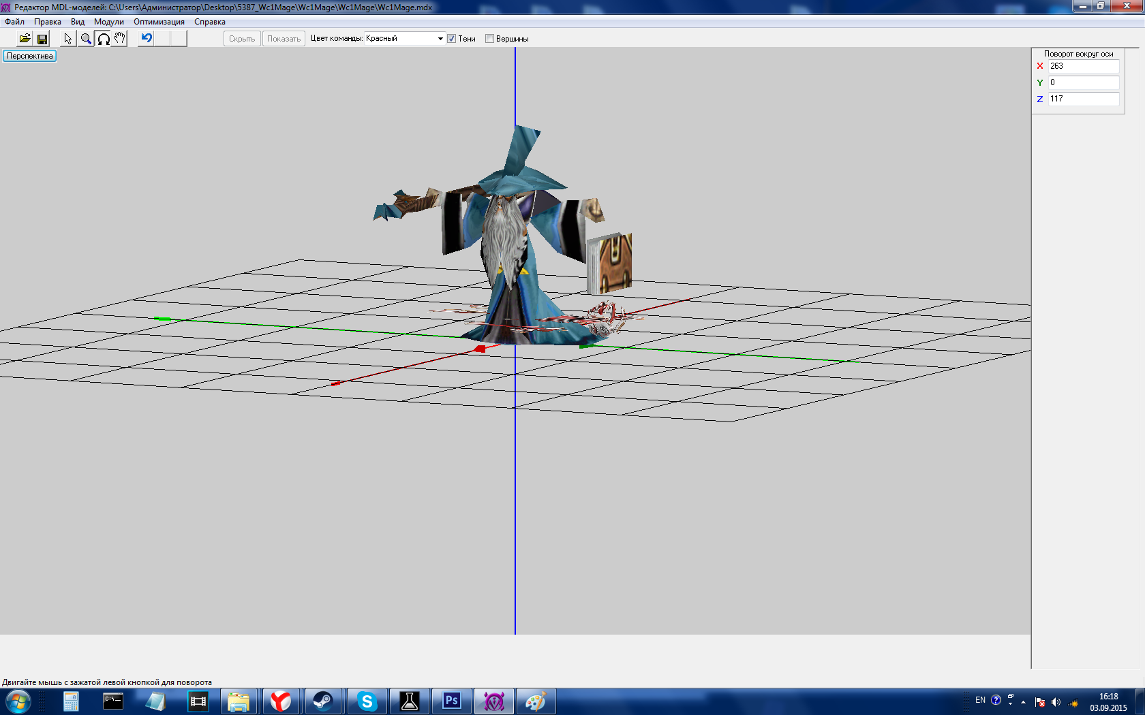Screen dimensions: 1145x715
Task: Click the Y axis rotation field
Action: 1084,82
